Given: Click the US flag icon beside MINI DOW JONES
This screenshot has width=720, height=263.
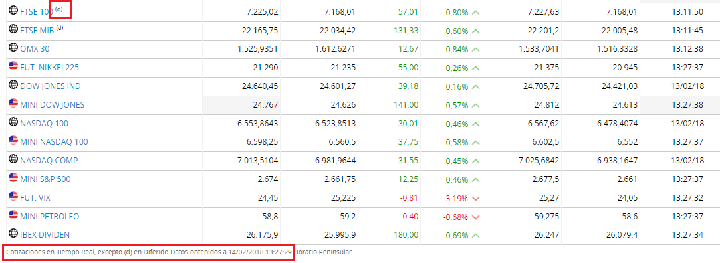Looking at the screenshot, I should point(13,104).
